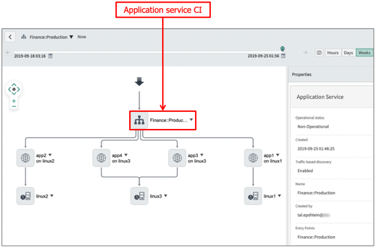Recenter map with the fit-to-screen icon
The height and width of the screenshot is (247, 375).
point(14,89)
